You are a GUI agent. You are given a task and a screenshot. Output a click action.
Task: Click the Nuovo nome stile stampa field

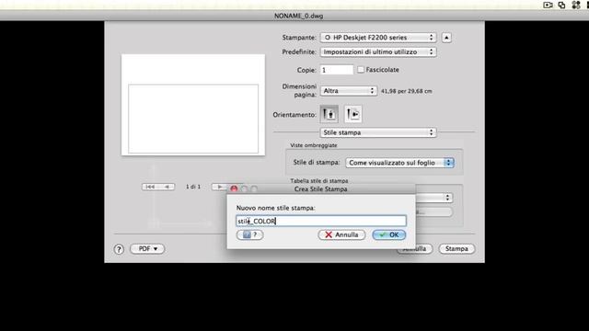tap(321, 221)
